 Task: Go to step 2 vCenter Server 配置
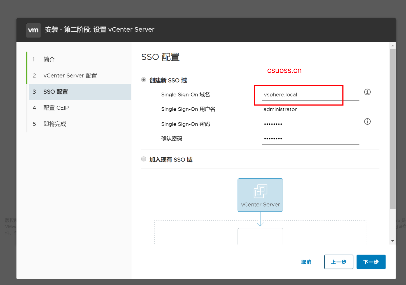(80, 76)
